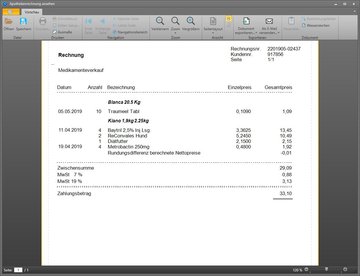Switch to the Vorschau tab
The width and height of the screenshot is (360, 276).
point(32,12)
